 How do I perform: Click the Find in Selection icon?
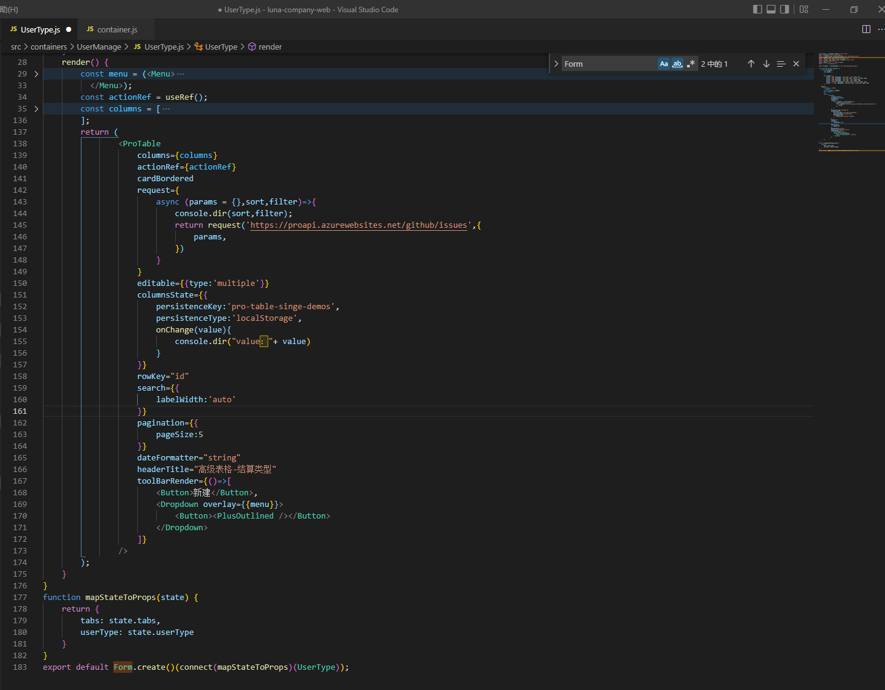[781, 64]
